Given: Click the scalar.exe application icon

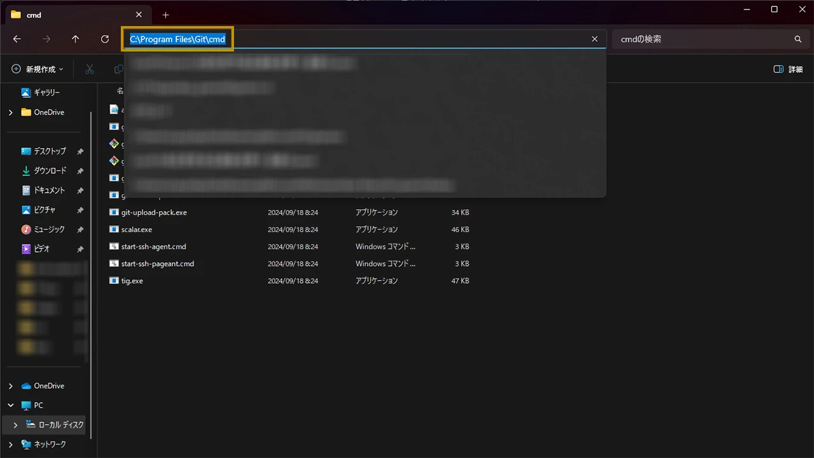Looking at the screenshot, I should click(114, 230).
